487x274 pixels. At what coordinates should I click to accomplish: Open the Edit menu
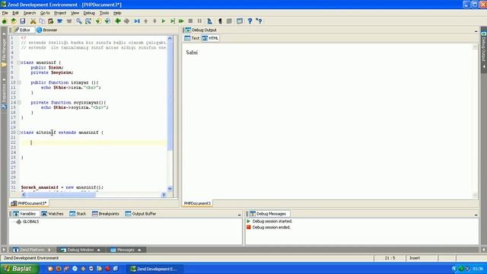click(x=15, y=13)
